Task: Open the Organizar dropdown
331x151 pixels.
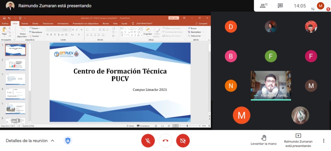Action: 148,33
